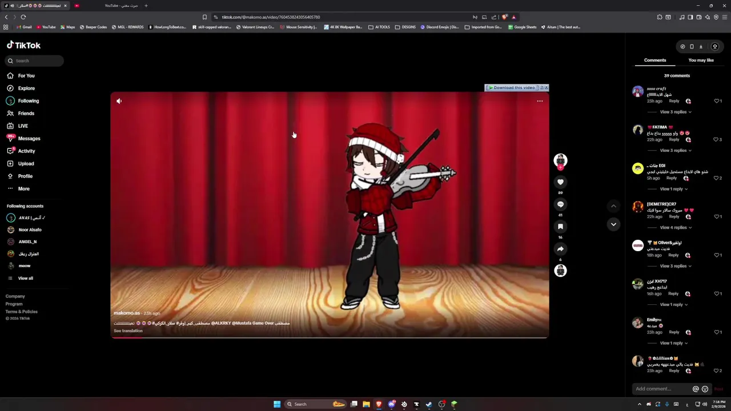Open comments via the speech bubble icon

click(560, 204)
